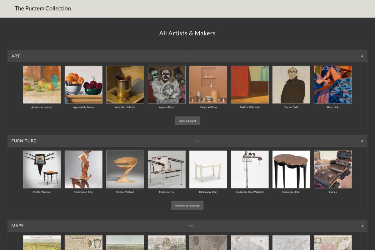The height and width of the screenshot is (250, 375).
Task: Click the 'Anderson, Lennart' name label
Action: (42, 107)
